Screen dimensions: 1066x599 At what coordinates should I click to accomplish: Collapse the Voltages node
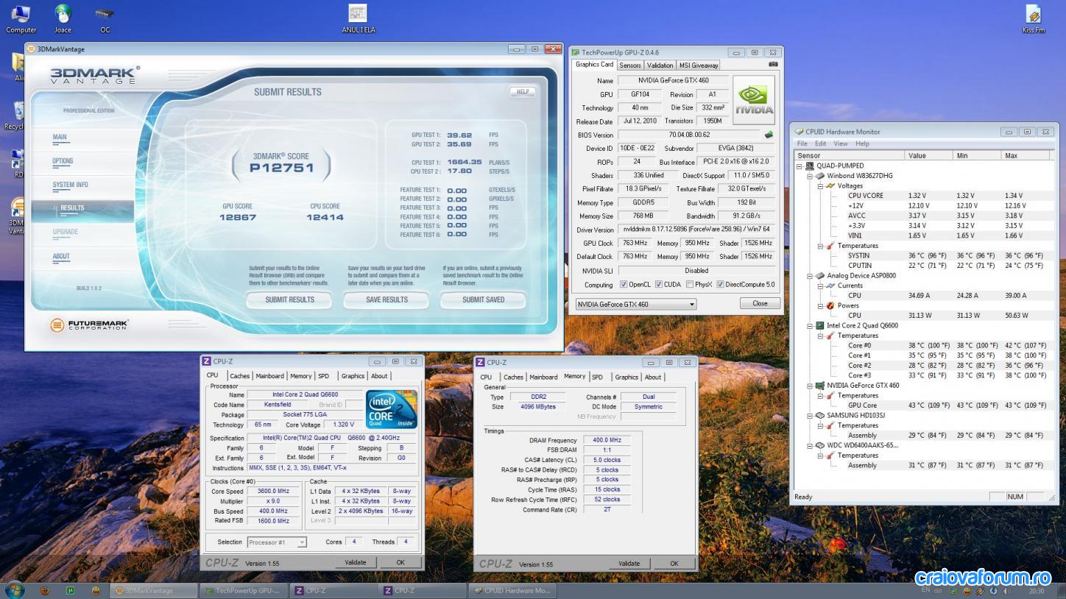[x=821, y=186]
